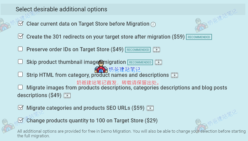Click the Change products quantity label text
The width and height of the screenshot is (248, 141).
pos(92,121)
